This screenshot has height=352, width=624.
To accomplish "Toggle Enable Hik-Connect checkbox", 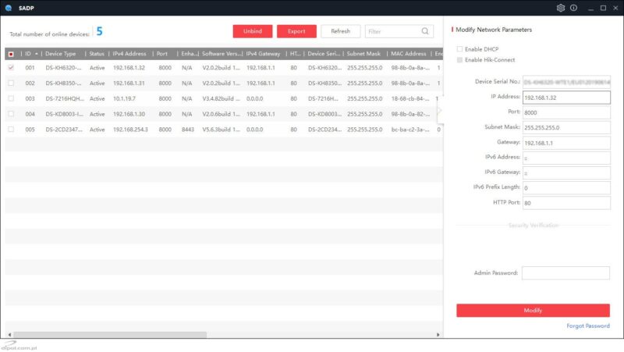I will click(x=459, y=60).
